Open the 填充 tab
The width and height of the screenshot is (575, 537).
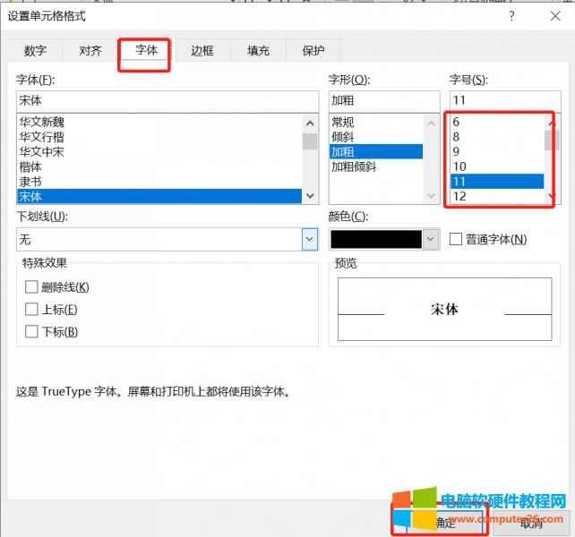pos(258,50)
